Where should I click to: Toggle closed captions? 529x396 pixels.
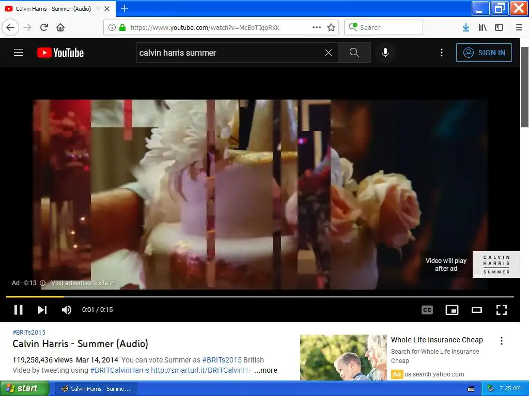coord(427,310)
